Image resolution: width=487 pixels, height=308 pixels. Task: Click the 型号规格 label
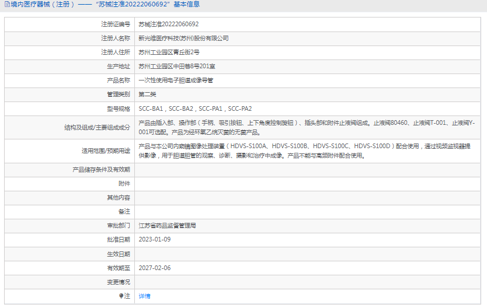(119, 109)
